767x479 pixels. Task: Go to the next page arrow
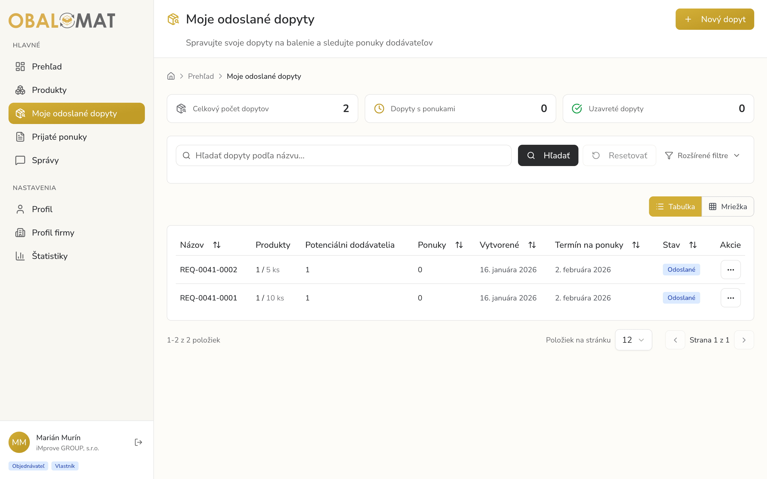point(744,340)
